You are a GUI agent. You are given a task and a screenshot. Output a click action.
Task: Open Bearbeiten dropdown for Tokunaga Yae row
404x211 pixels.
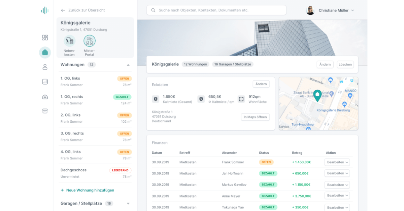(337, 207)
